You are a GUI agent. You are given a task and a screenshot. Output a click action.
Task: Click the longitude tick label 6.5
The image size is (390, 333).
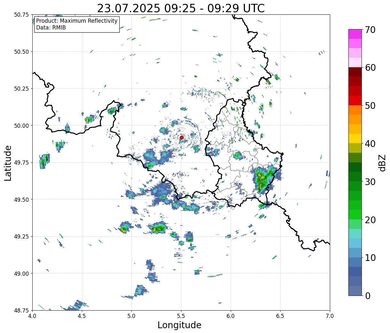(280, 316)
